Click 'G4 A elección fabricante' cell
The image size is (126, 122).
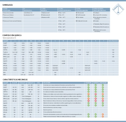pos(84,21)
